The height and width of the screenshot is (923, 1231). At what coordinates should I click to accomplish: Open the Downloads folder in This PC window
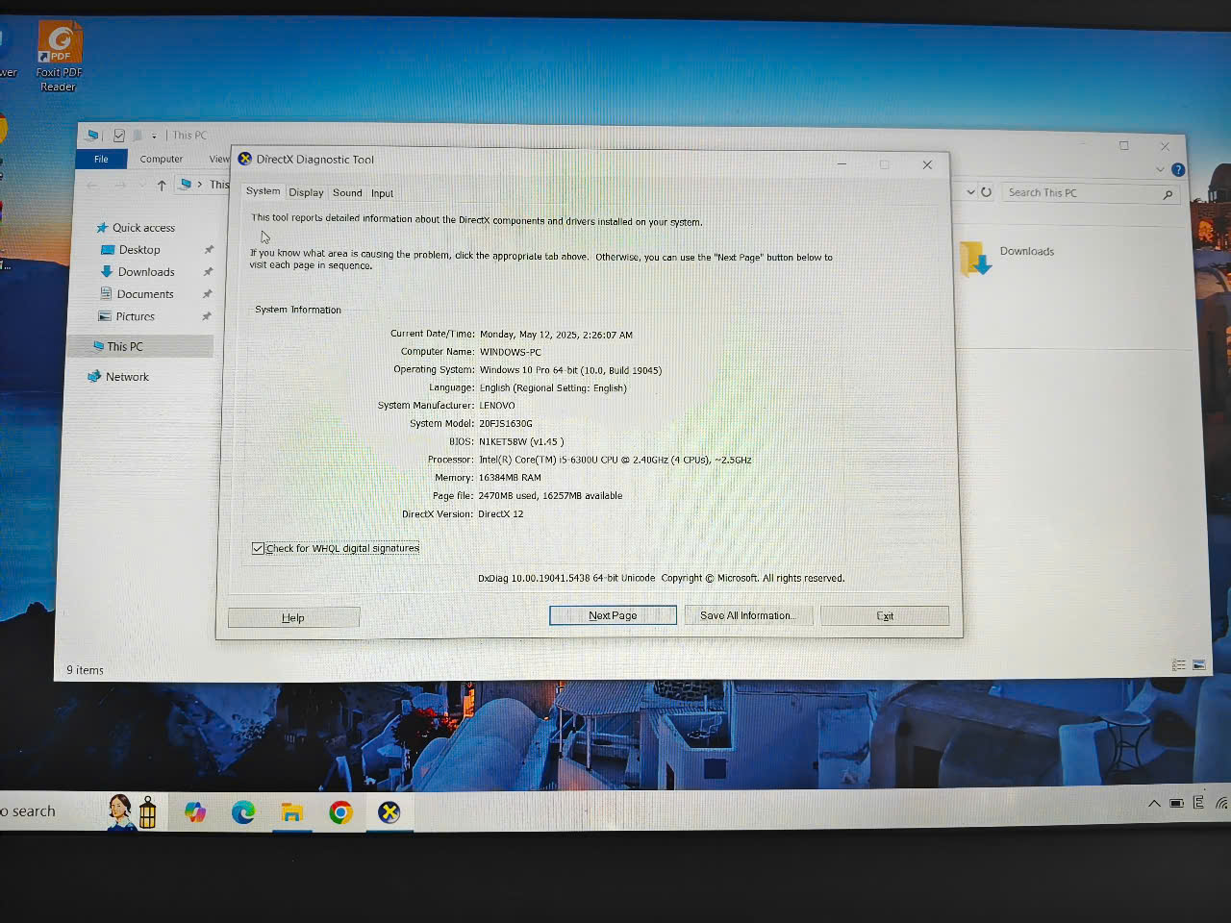tap(1006, 257)
